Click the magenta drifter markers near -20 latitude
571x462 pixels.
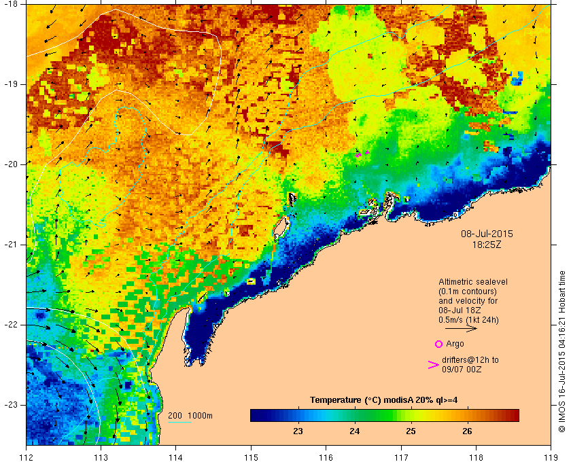click(x=362, y=154)
